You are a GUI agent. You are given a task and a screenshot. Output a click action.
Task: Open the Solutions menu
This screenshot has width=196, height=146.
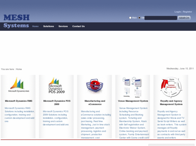pyautogui.click(x=49, y=26)
